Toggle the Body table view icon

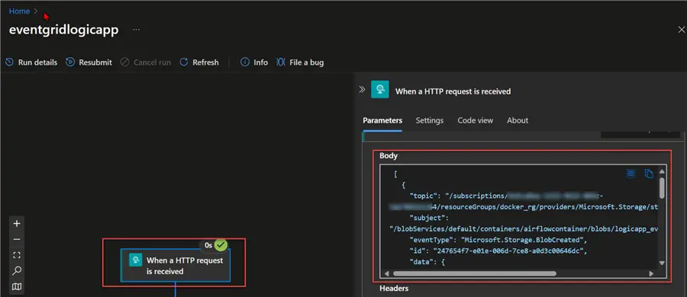tap(631, 174)
